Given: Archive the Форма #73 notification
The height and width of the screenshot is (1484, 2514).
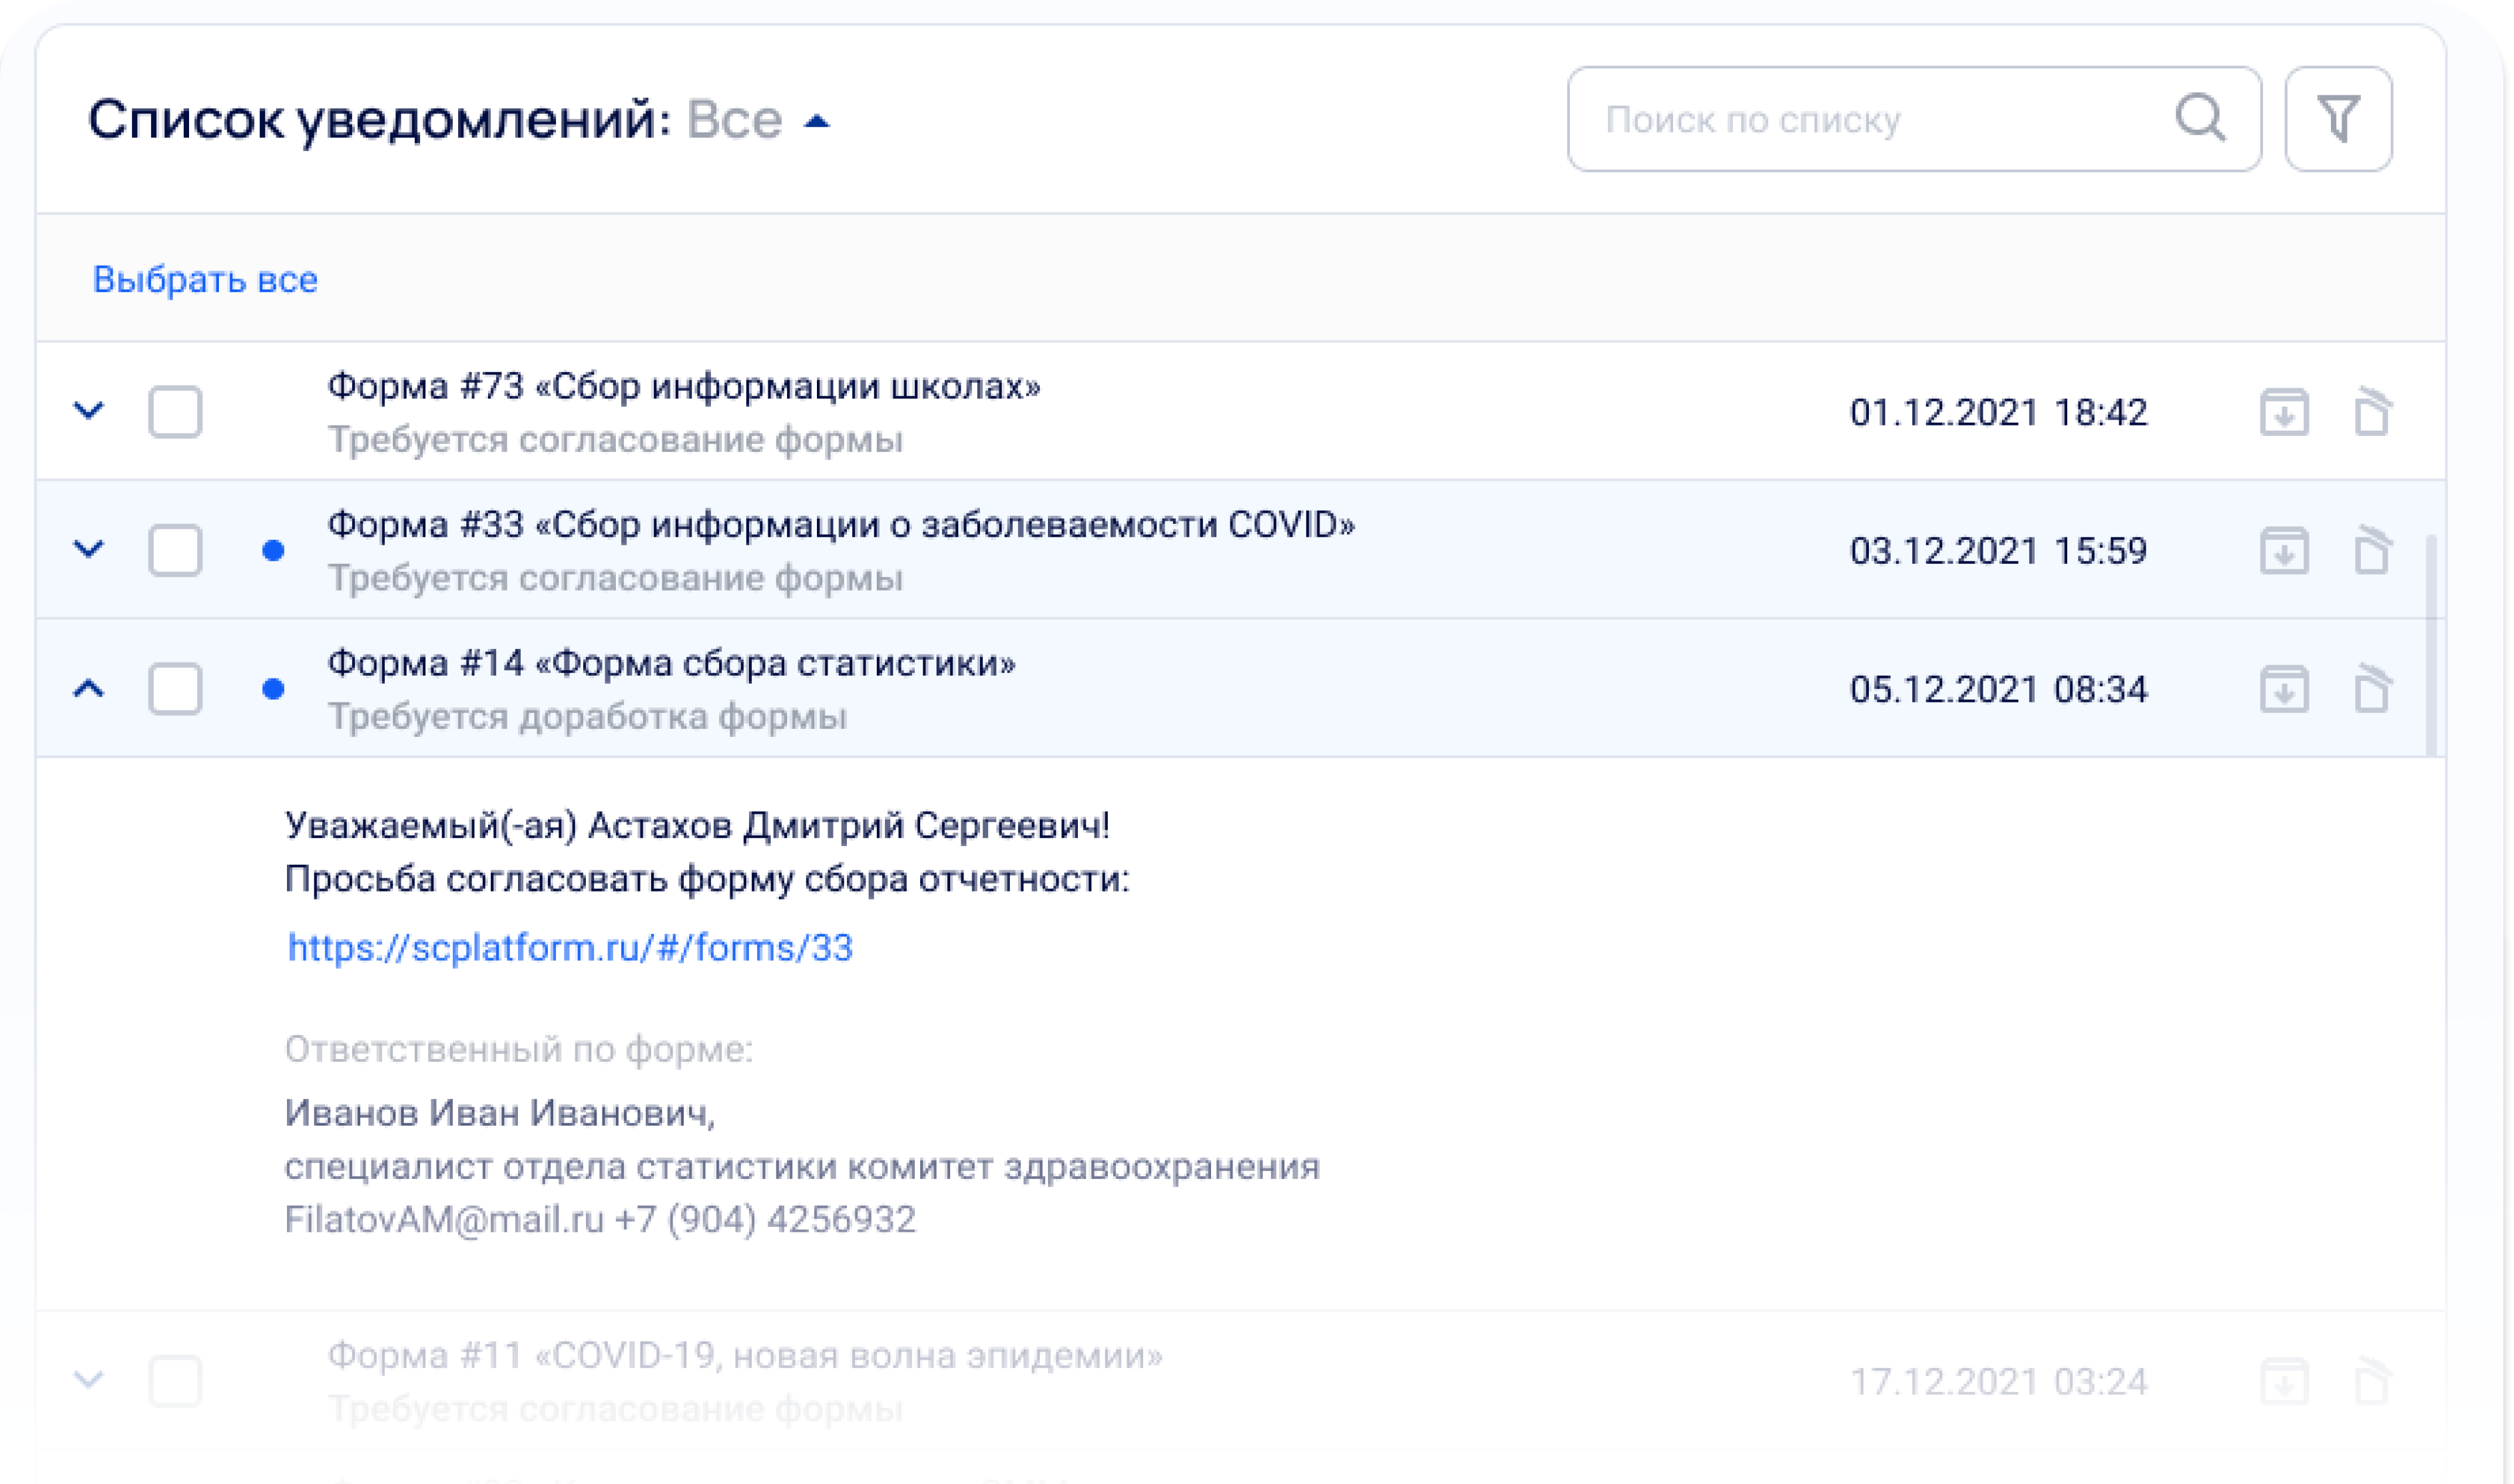Looking at the screenshot, I should coord(2285,412).
